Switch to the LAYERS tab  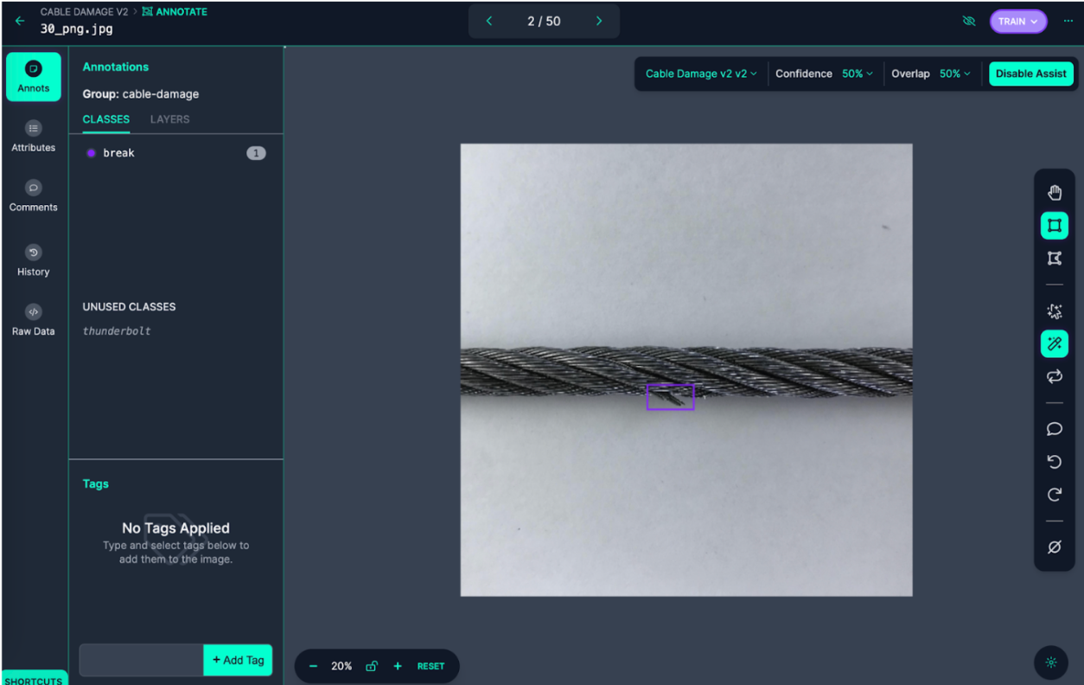pyautogui.click(x=169, y=119)
